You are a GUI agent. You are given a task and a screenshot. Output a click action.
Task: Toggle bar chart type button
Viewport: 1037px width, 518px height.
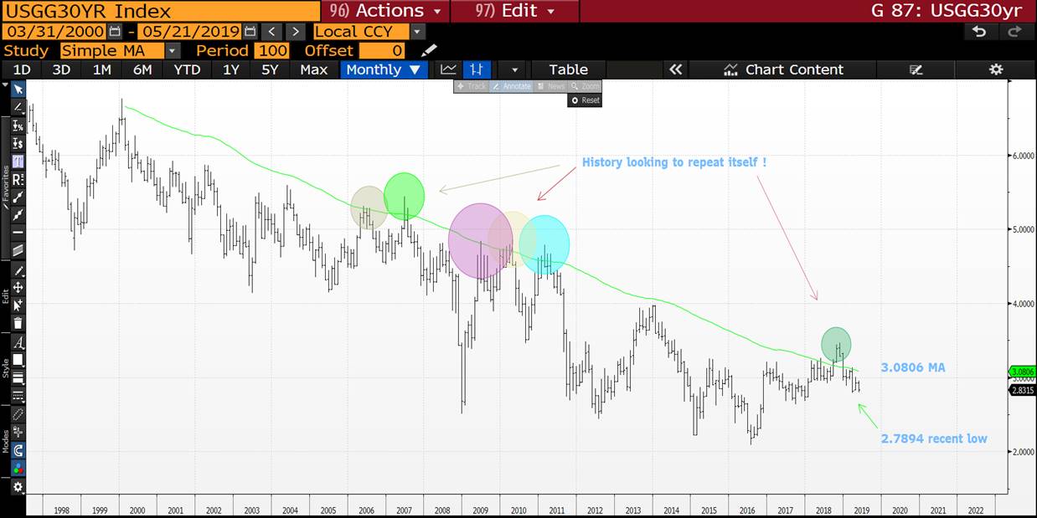(477, 69)
